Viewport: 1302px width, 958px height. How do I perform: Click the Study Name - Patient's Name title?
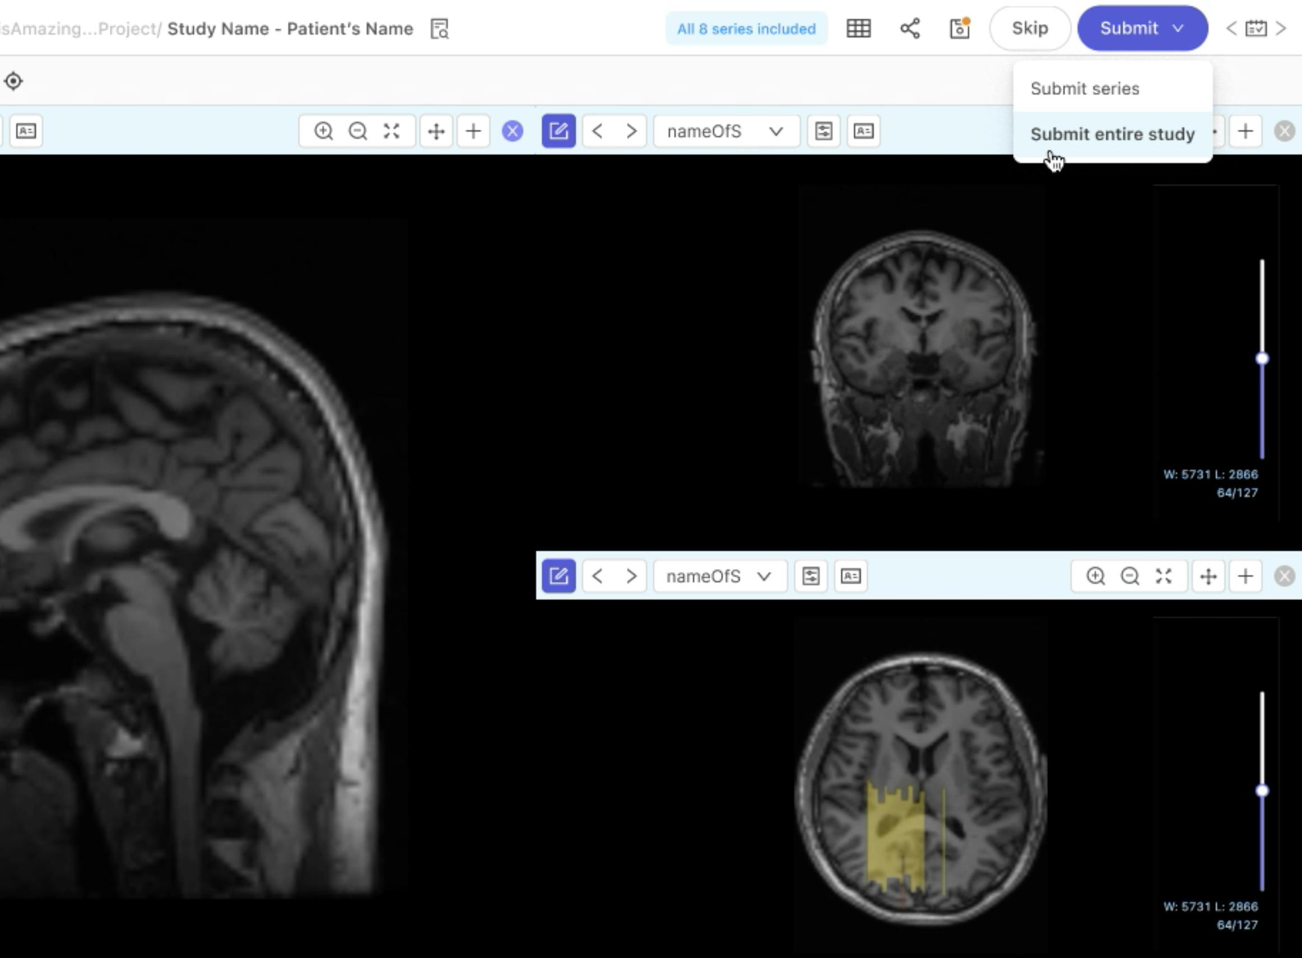[x=290, y=29]
